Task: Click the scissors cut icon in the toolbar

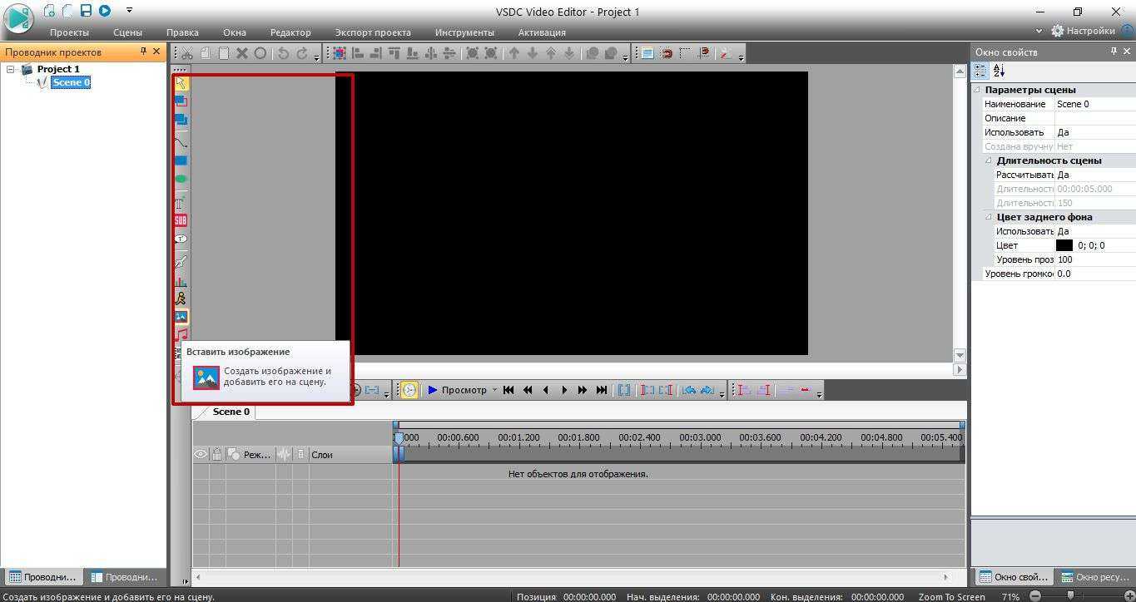Action: point(187,53)
